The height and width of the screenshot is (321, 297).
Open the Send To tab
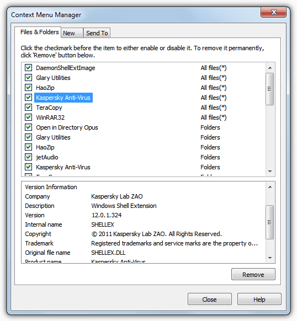[x=97, y=33]
